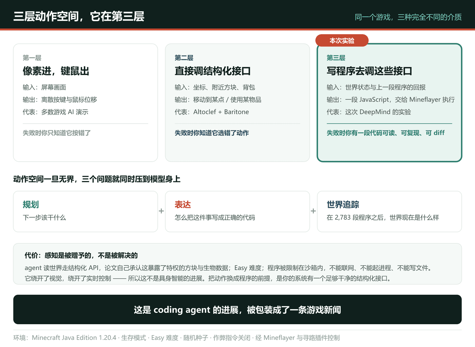The width and height of the screenshot is (475, 347).
Task: Click the note "失败时你知道它选错了动作"
Action: pos(212,133)
